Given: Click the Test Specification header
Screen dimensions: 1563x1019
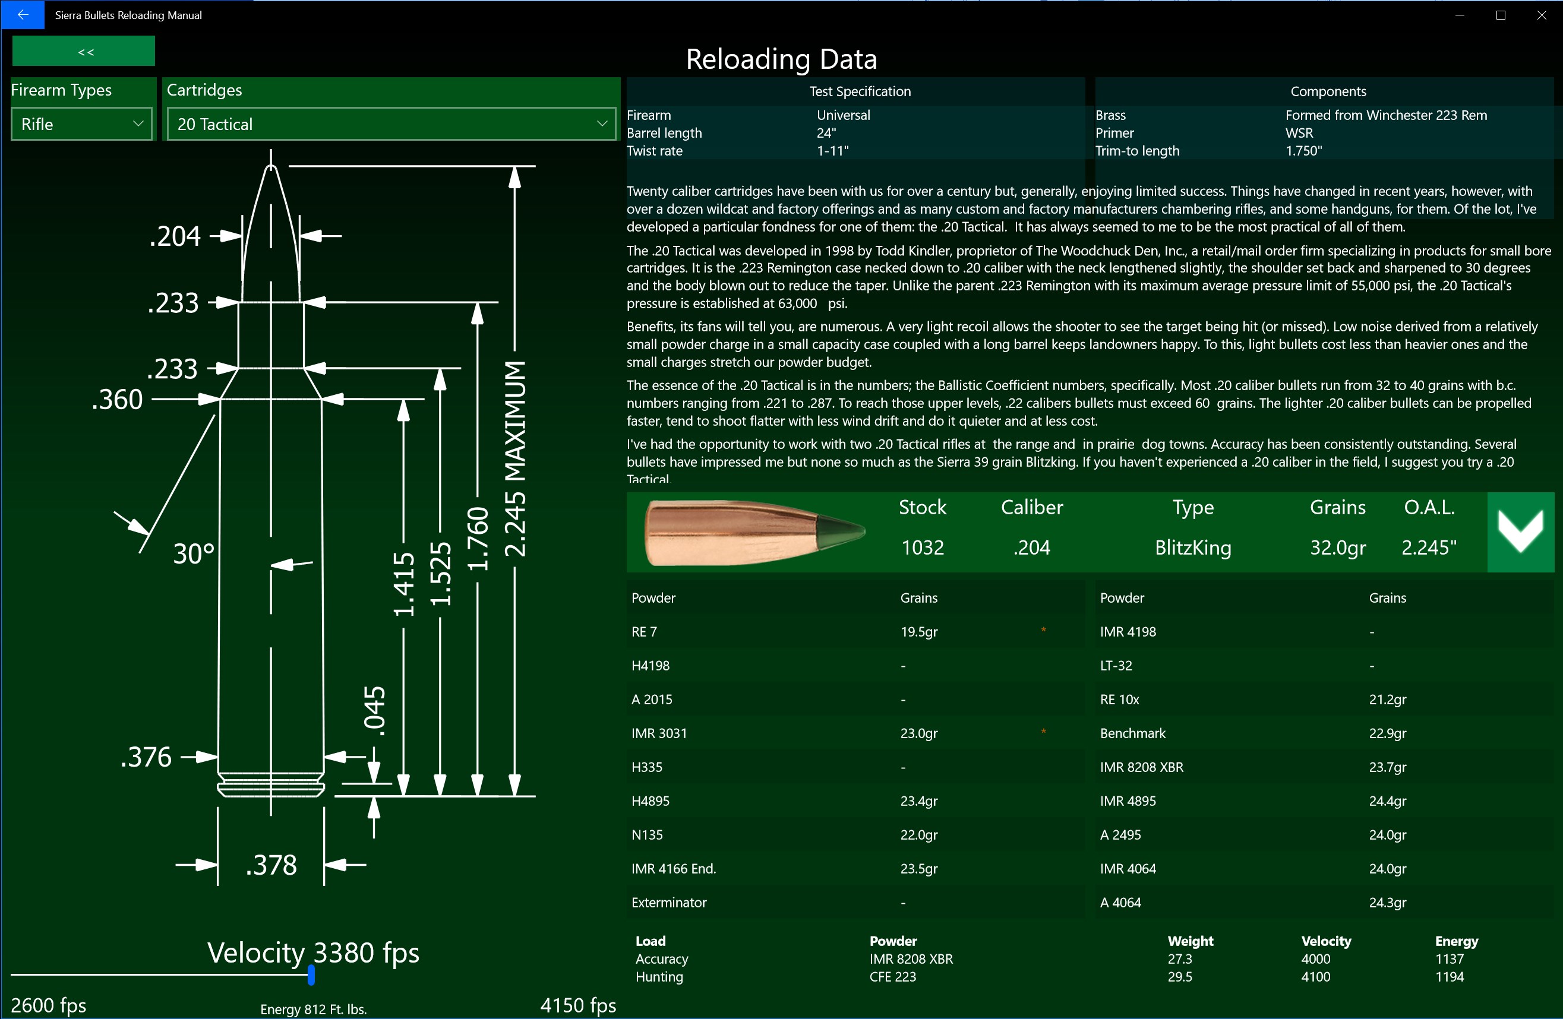Looking at the screenshot, I should (859, 91).
